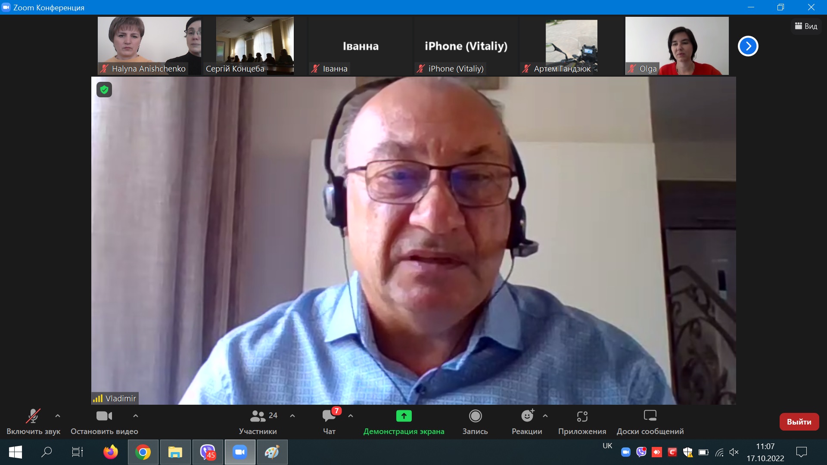Open Task View on the taskbar
The height and width of the screenshot is (465, 827).
pyautogui.click(x=78, y=452)
